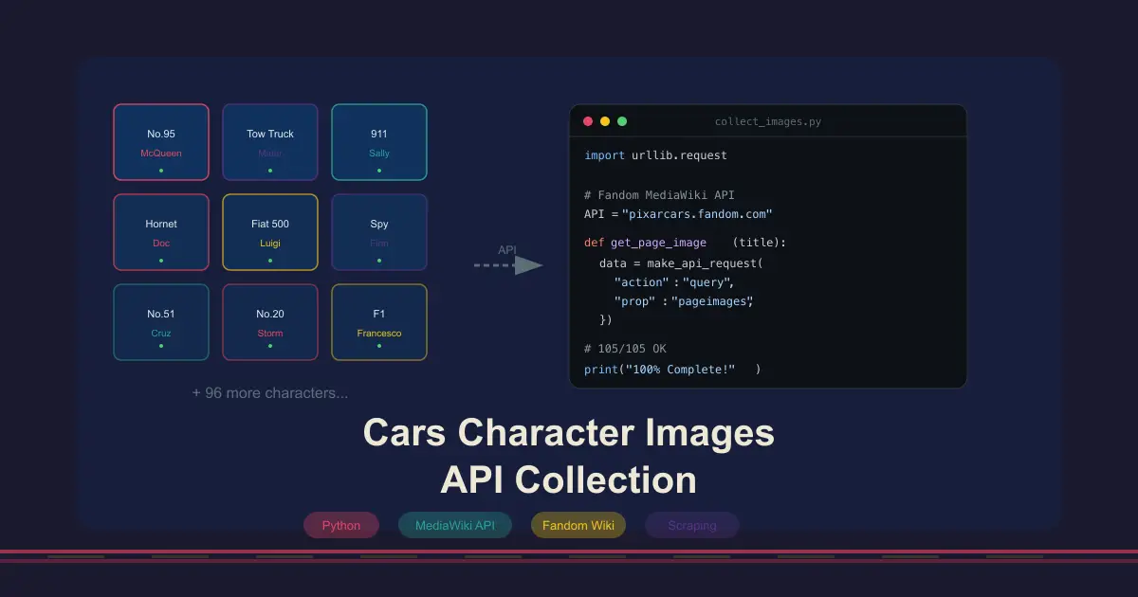This screenshot has height=597, width=1138.
Task: Click the Python tag
Action: tap(341, 525)
